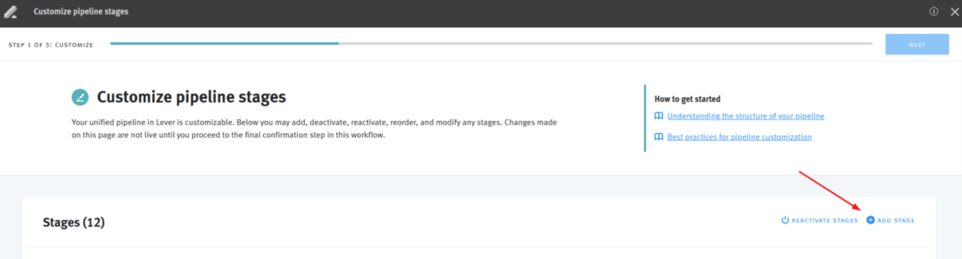The height and width of the screenshot is (259, 962).
Task: Select the Step 1 of 3: Customize step label
Action: pos(51,44)
